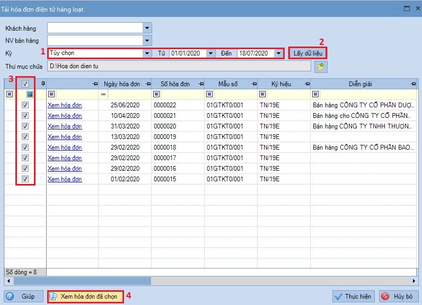The height and width of the screenshot is (305, 422).
Task: Click Xem hóa đơn đã chọn button
Action: tap(85, 297)
